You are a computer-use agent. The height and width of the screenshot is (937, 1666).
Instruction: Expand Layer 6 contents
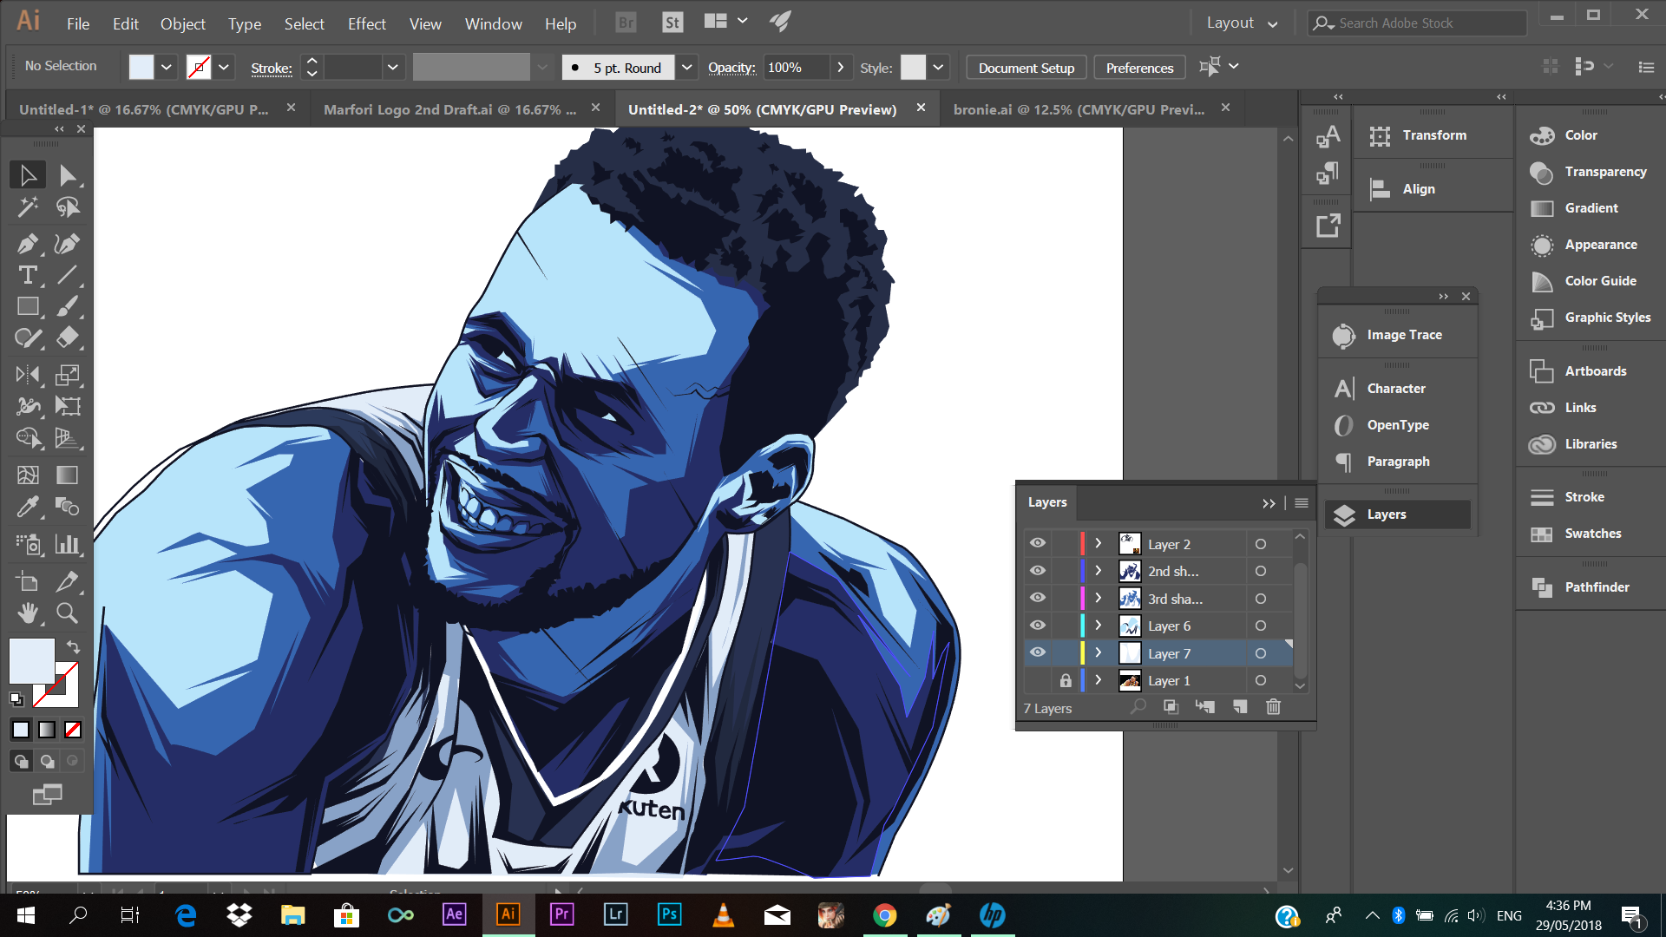click(1099, 626)
